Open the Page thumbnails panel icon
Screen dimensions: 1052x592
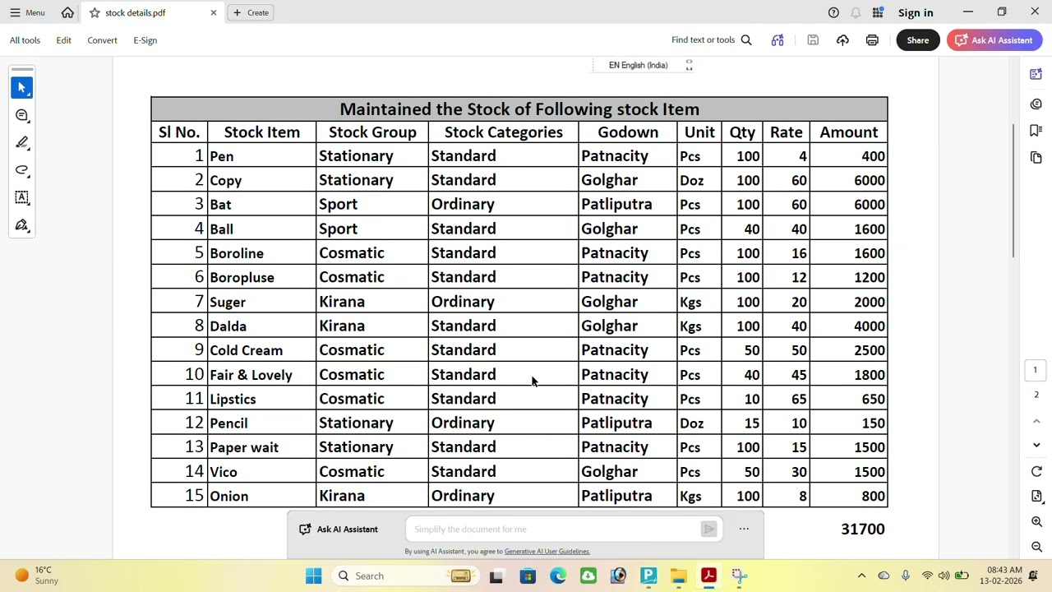(x=1036, y=157)
